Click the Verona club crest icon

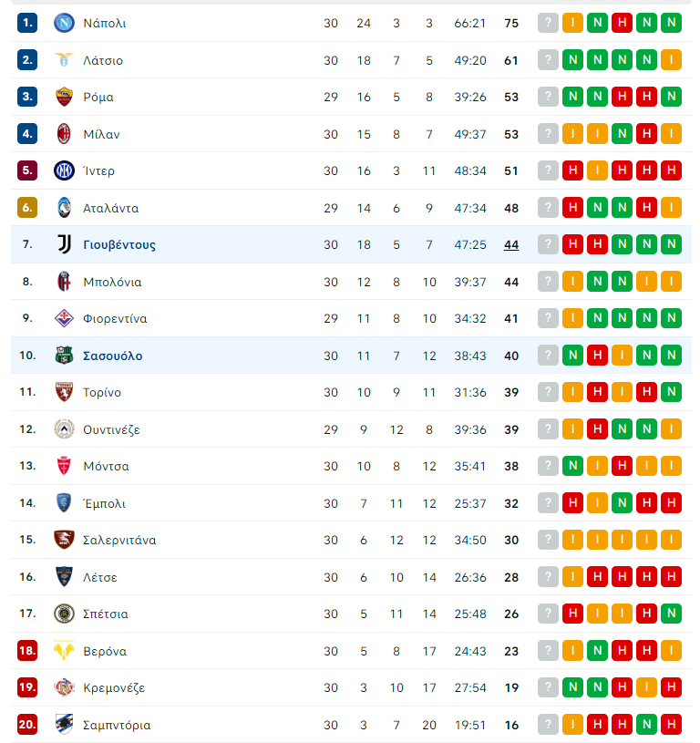pyautogui.click(x=64, y=651)
